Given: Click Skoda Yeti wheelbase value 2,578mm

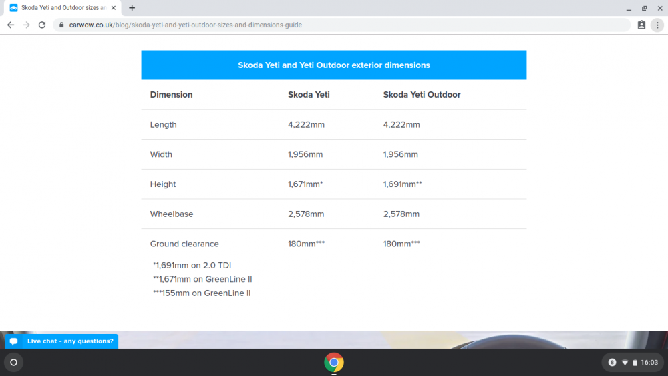Looking at the screenshot, I should [306, 214].
